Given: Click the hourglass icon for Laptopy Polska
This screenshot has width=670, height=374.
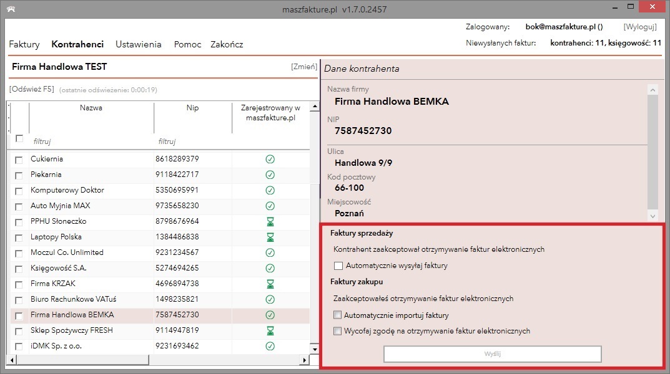Looking at the screenshot, I should point(270,237).
